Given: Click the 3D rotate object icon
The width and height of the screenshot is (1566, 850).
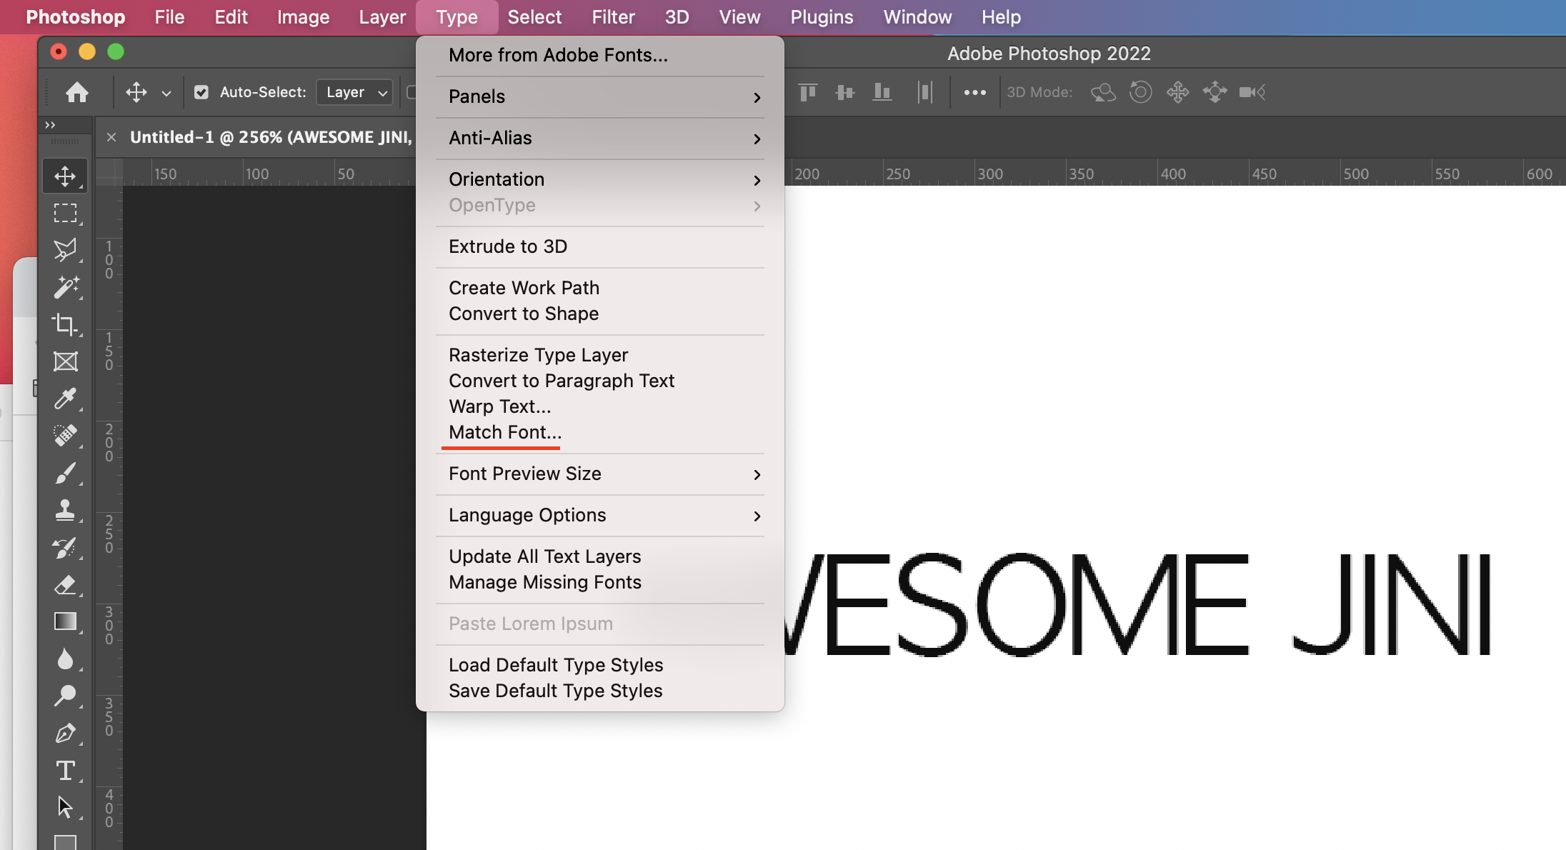Looking at the screenshot, I should tap(1104, 92).
